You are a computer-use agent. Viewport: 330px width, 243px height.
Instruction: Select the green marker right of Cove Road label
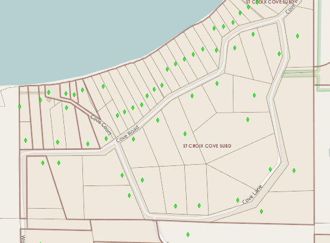(x=133, y=139)
